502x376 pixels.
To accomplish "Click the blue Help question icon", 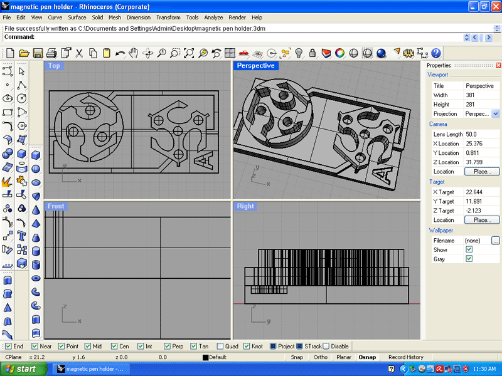I will point(436,53).
